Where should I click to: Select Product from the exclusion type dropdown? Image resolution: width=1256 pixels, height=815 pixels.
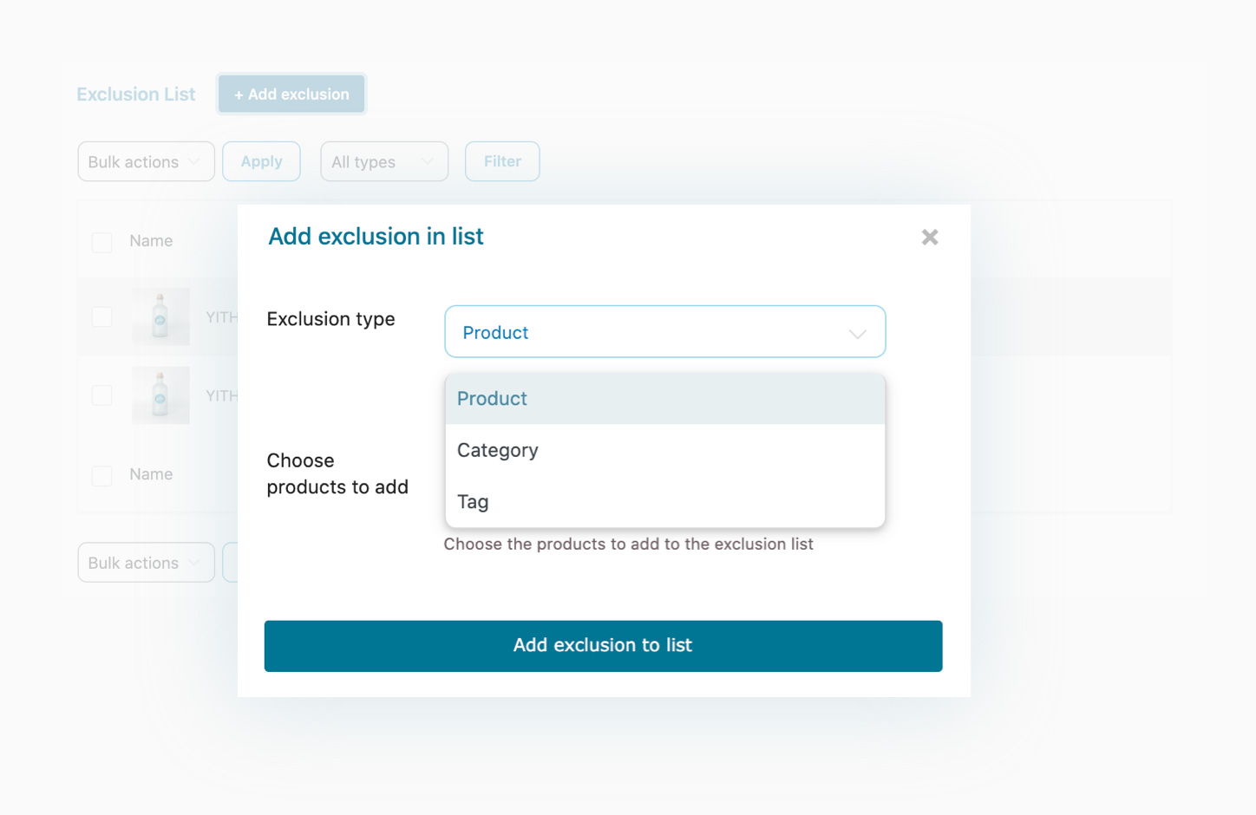point(492,398)
